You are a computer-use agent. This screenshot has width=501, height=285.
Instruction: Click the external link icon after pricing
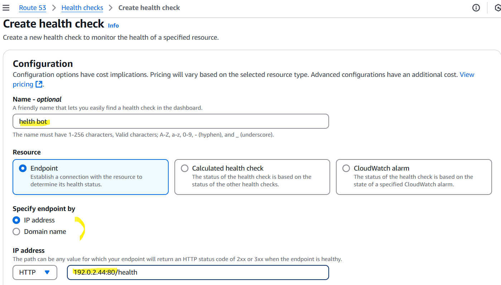click(39, 84)
